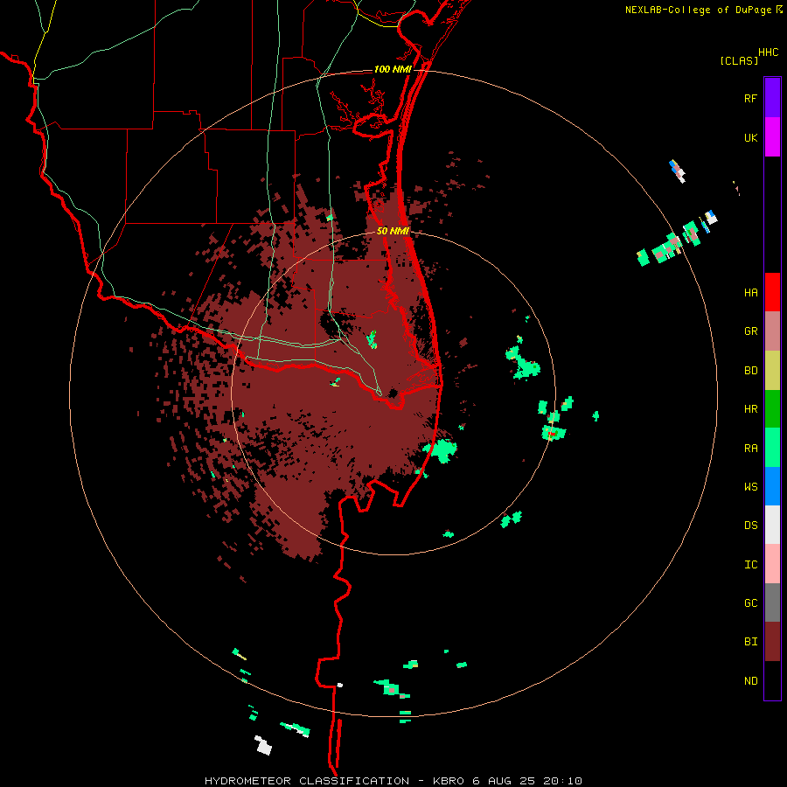Click the 100 NMI range ring label
Viewport: 787px width, 787px height.
coord(393,69)
